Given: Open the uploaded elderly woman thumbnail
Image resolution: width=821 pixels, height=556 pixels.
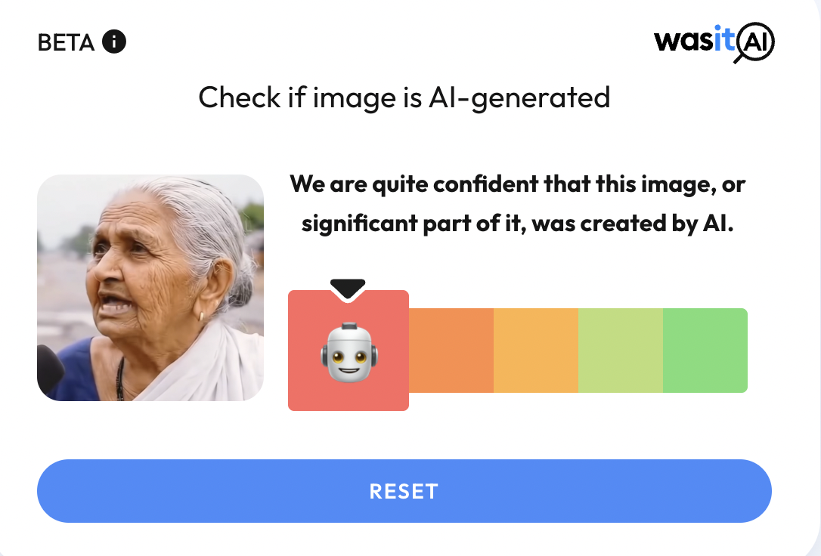Looking at the screenshot, I should (x=150, y=288).
